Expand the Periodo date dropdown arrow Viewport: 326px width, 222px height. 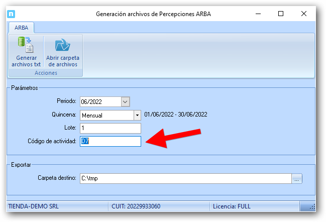pos(126,101)
